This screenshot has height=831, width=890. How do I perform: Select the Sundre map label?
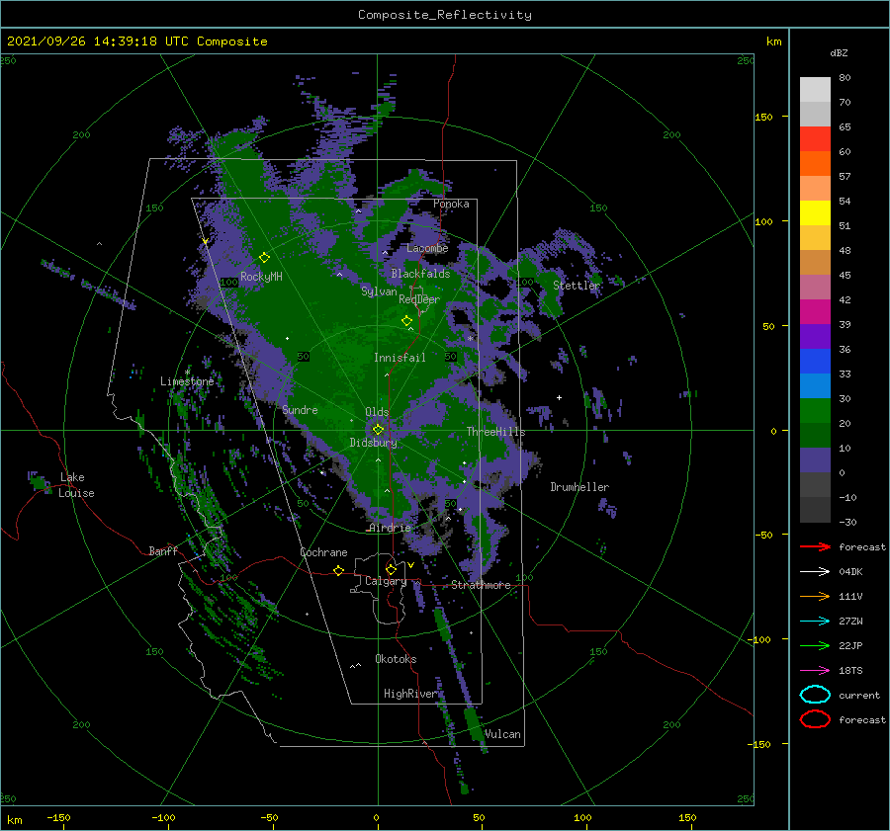[300, 409]
